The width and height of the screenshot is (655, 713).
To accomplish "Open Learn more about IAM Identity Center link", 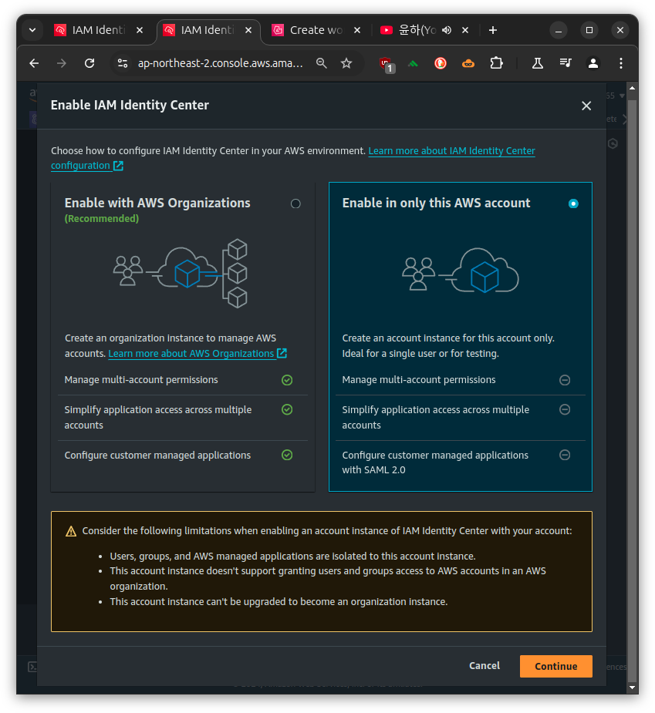I will coord(293,158).
